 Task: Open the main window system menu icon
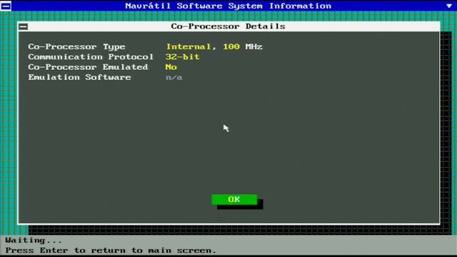click(x=6, y=6)
